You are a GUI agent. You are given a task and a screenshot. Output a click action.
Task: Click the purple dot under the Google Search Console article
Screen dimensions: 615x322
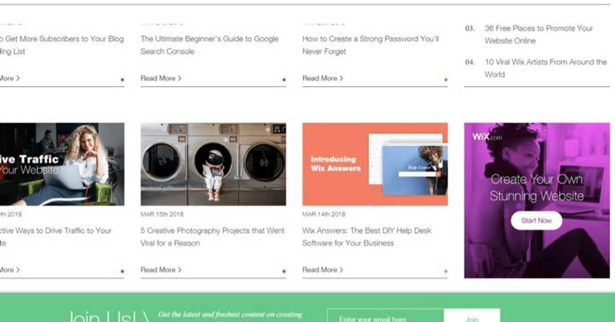tap(284, 79)
